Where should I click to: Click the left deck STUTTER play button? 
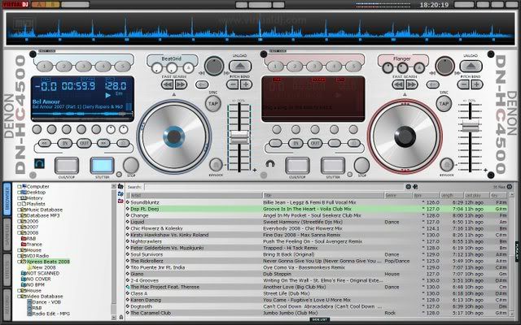point(102,166)
